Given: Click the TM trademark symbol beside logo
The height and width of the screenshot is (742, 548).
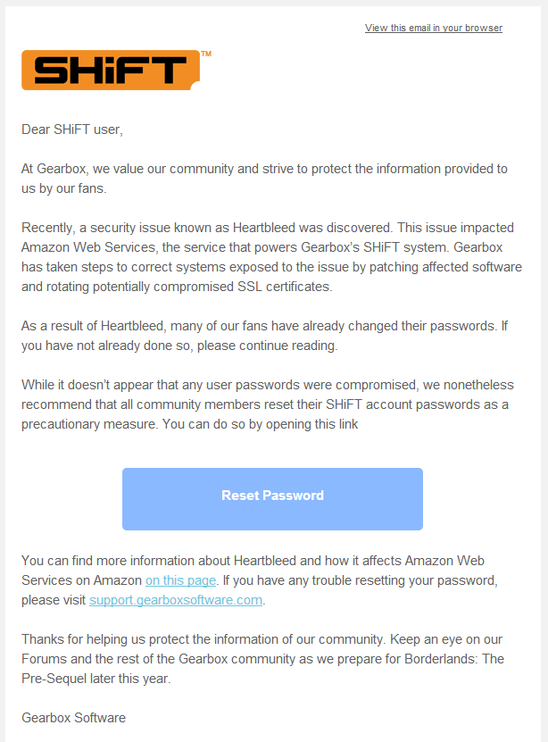Looking at the screenshot, I should (206, 54).
